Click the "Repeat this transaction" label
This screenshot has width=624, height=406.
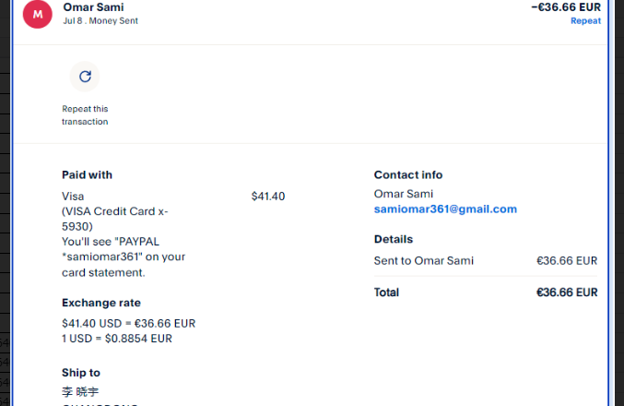click(x=85, y=115)
